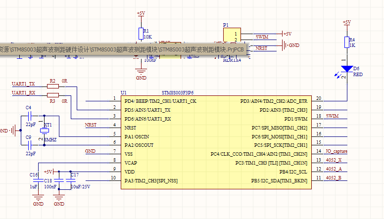Image resolution: width=384 pixels, height=219 pixels.
Task: Click the PC3/TIM1_CH3 [TLI] pin name
Action: click(x=271, y=163)
